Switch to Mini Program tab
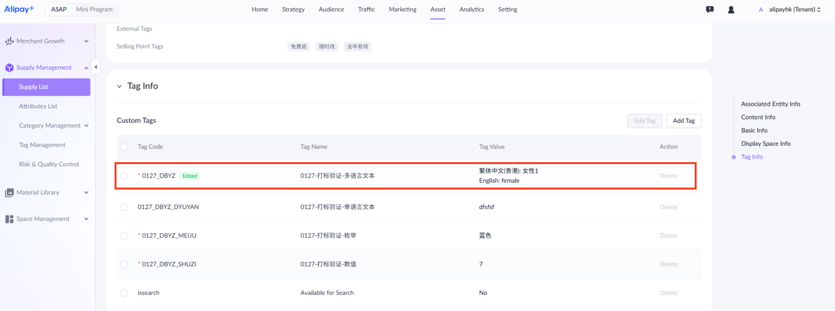835x311 pixels. click(x=94, y=9)
